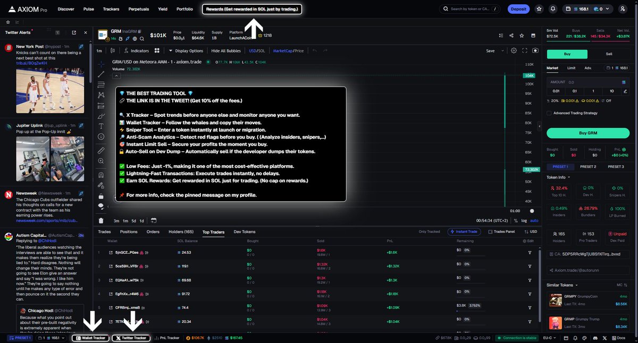Remove chart drawings with trash icon

tap(101, 220)
